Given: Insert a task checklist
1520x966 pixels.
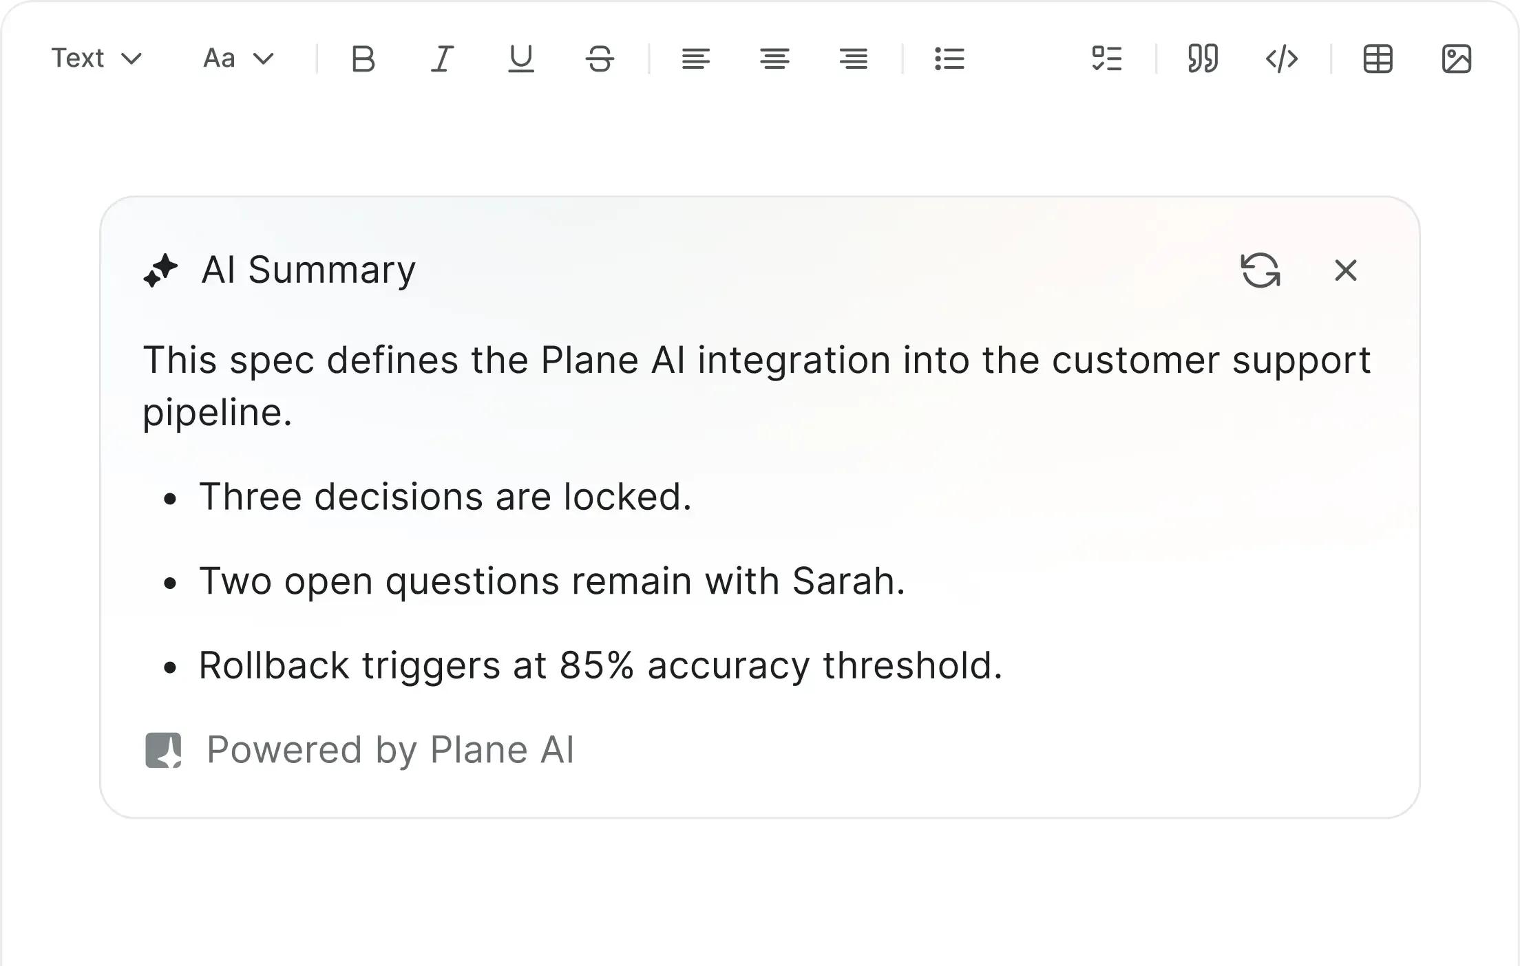Looking at the screenshot, I should point(1107,59).
